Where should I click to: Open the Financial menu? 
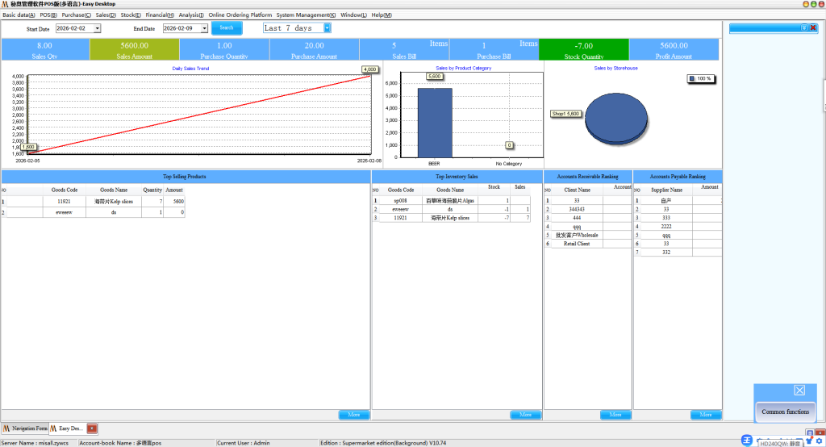(160, 15)
